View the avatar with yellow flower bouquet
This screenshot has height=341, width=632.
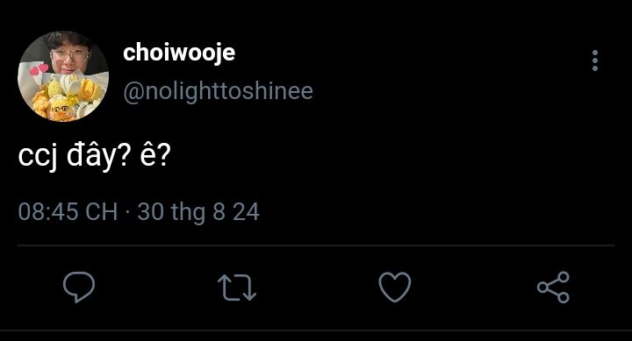63,76
